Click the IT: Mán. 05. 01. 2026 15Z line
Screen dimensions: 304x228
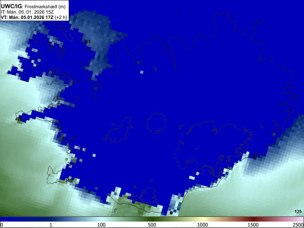[x=27, y=12]
